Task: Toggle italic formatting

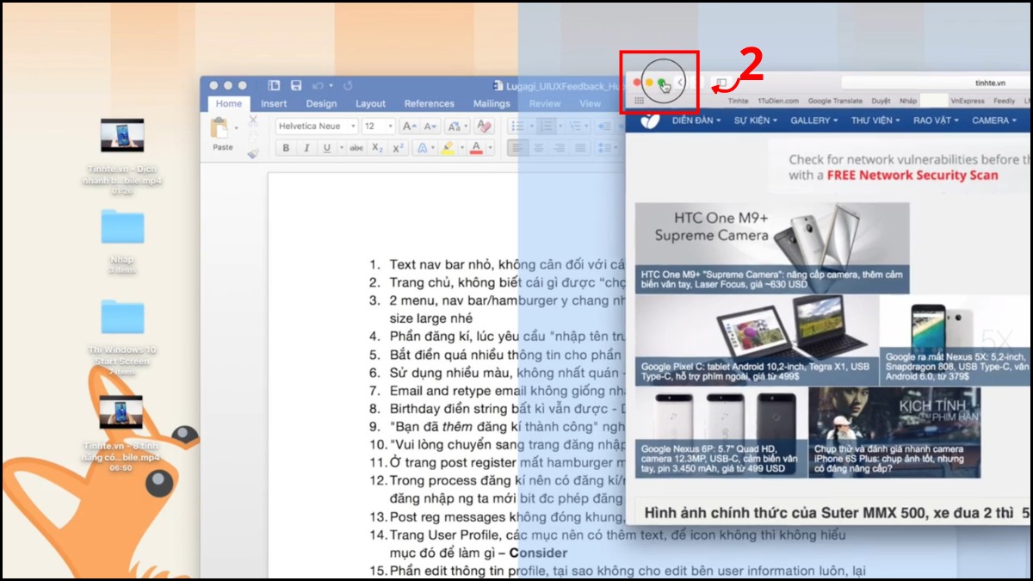Action: (x=307, y=147)
